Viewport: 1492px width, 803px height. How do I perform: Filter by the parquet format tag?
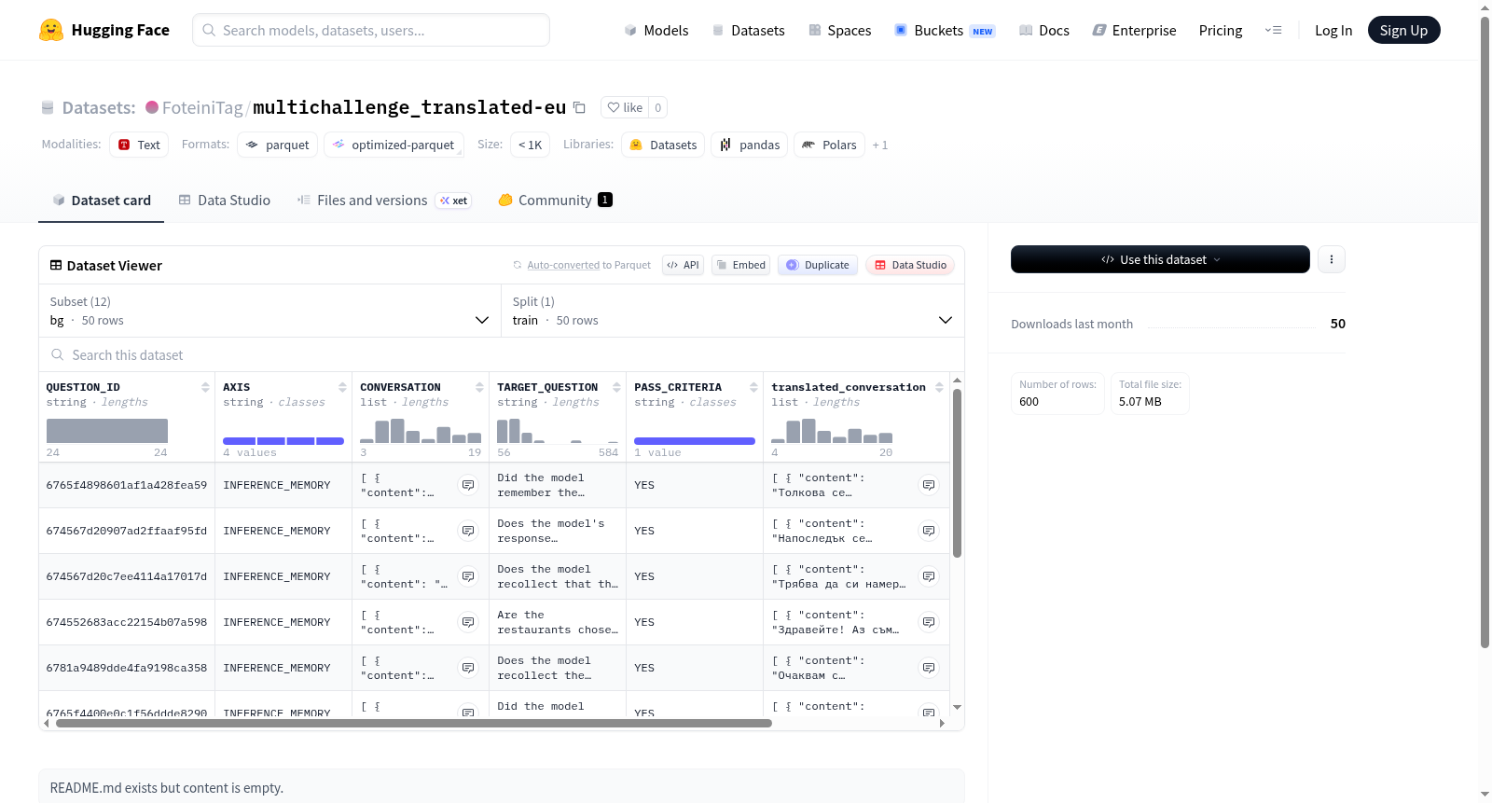pyautogui.click(x=278, y=145)
